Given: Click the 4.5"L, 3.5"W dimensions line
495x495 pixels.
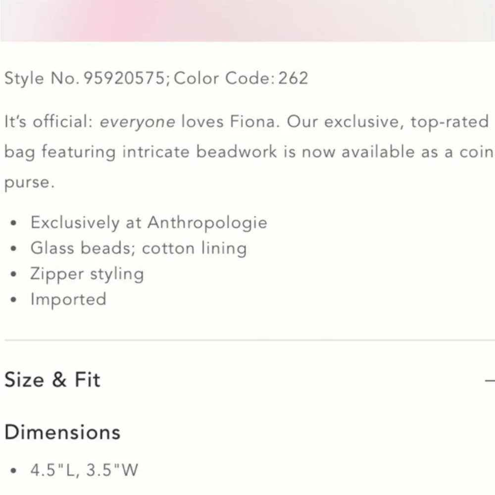Looking at the screenshot, I should pos(84,470).
